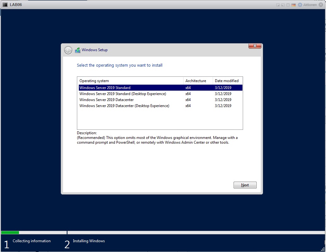Pick Windows Server 2019 Datacenter (Desktop Experience)

124,106
